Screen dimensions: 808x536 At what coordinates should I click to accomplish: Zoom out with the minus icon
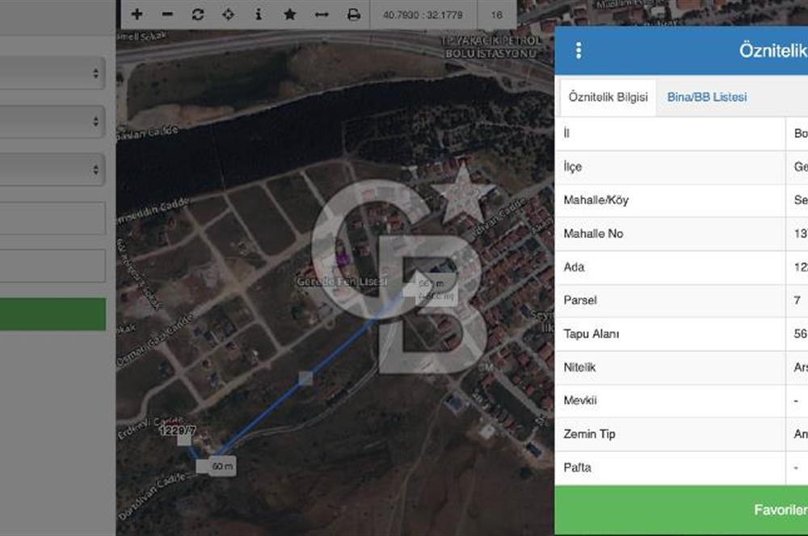pos(167,14)
